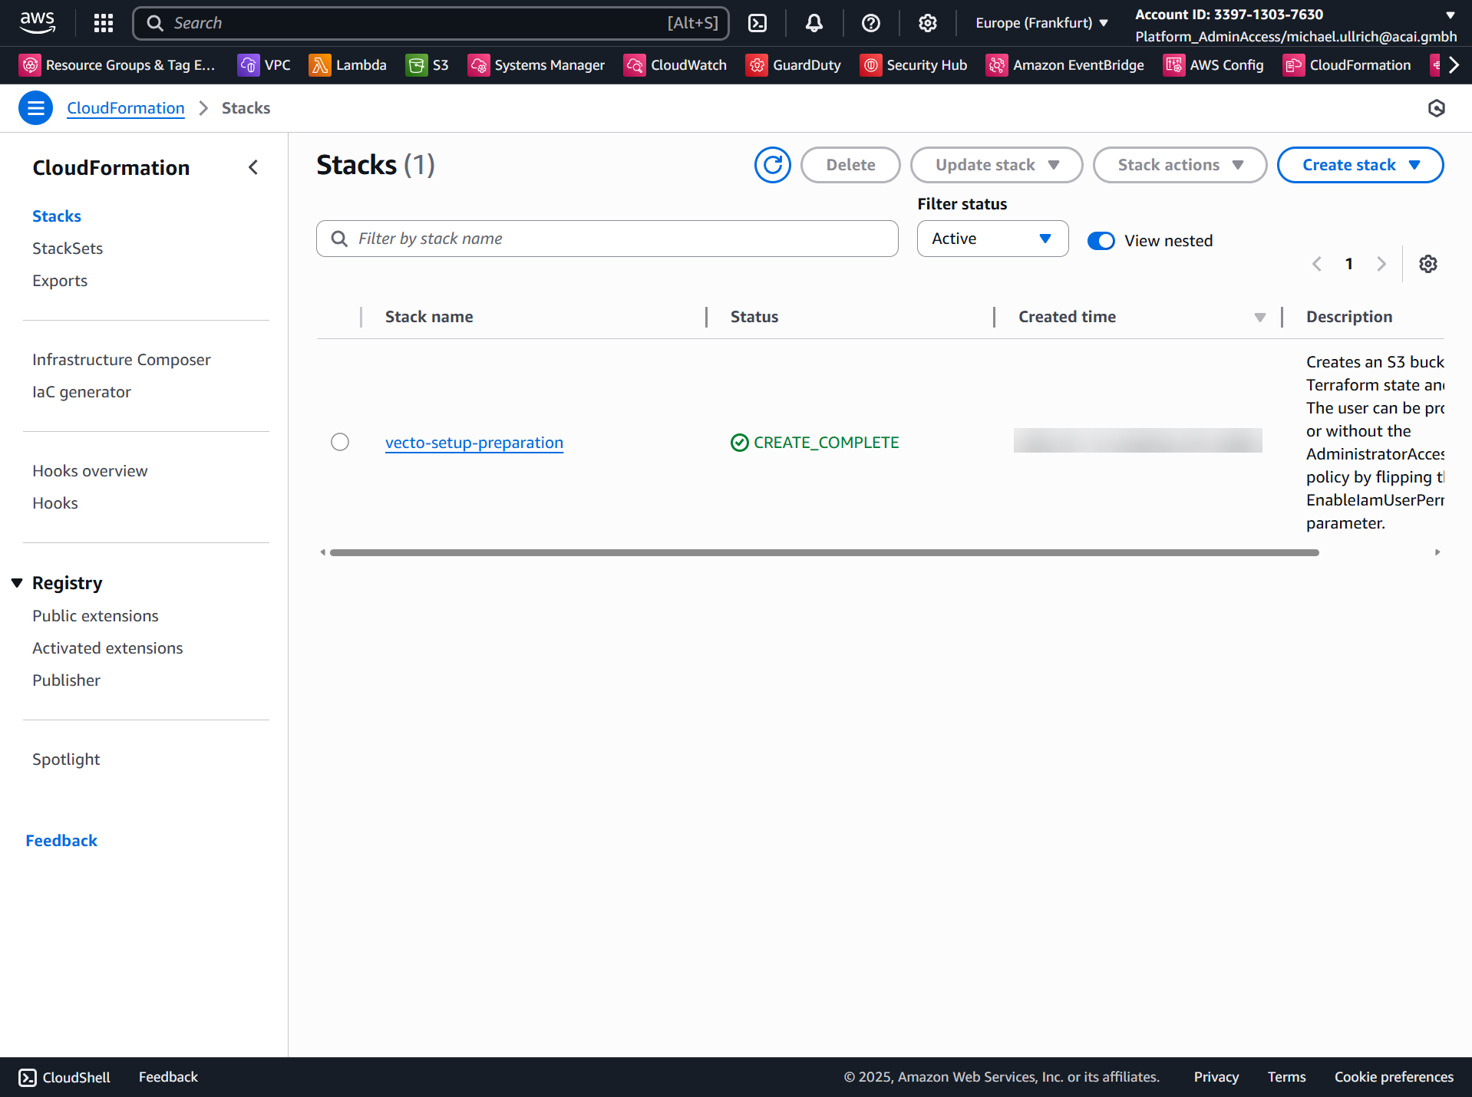Select the vecto-setup-preparation stack radio button
The image size is (1472, 1097).
(340, 442)
